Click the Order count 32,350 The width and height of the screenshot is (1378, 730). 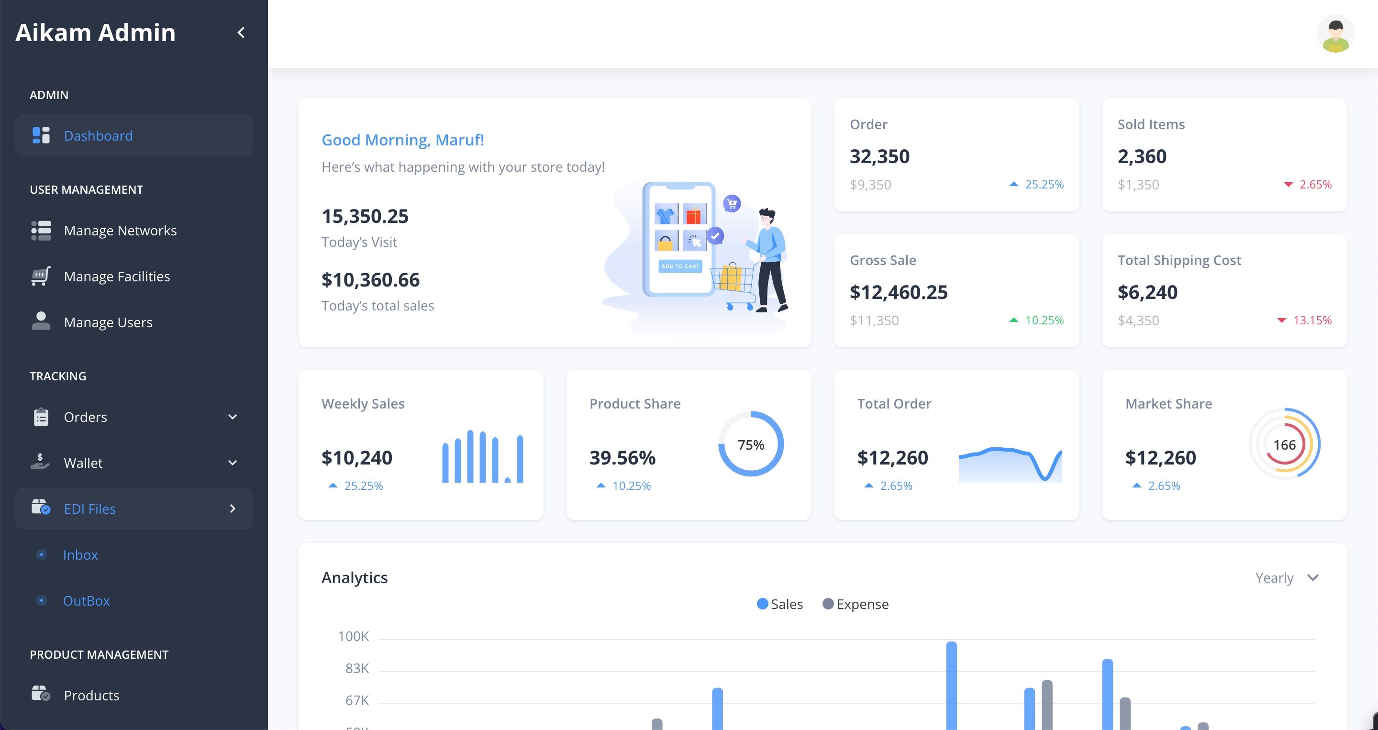pos(879,156)
